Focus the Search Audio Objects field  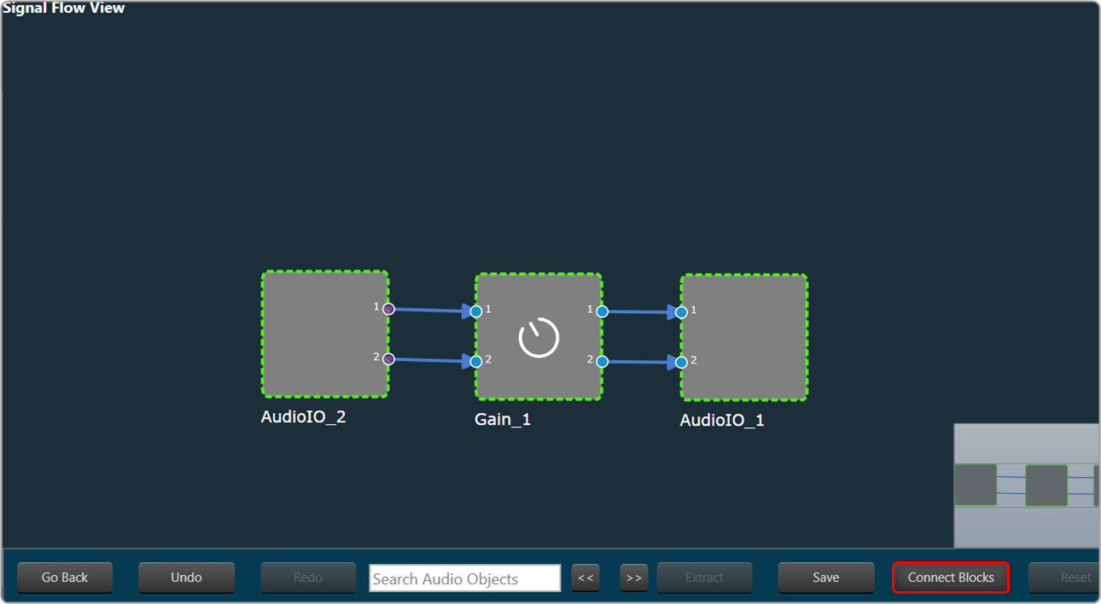465,578
